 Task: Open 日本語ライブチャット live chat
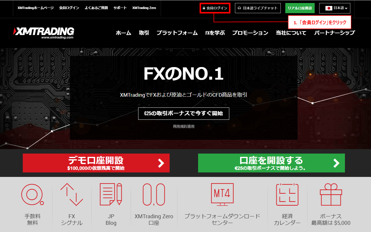pyautogui.click(x=258, y=8)
